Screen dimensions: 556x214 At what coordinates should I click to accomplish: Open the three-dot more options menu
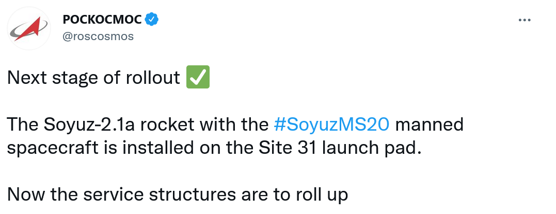point(524,20)
